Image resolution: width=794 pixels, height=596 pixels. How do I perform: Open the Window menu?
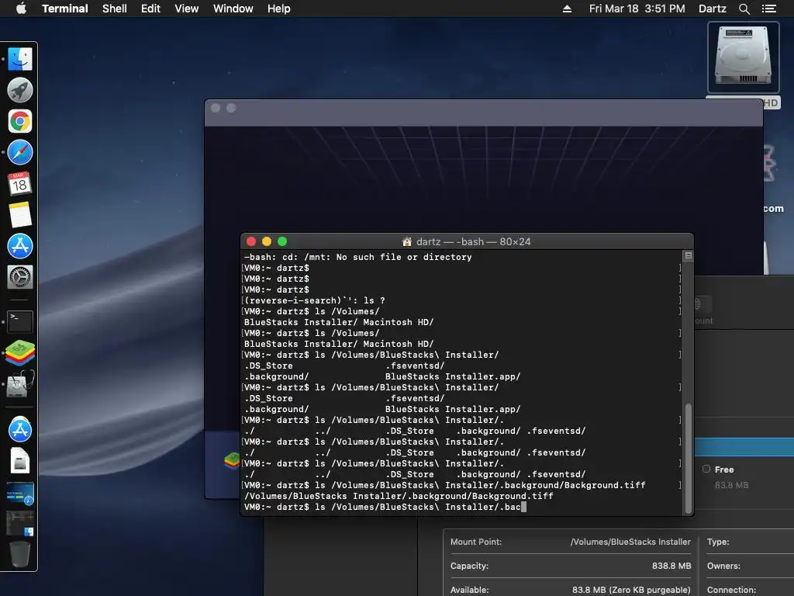[x=233, y=9]
